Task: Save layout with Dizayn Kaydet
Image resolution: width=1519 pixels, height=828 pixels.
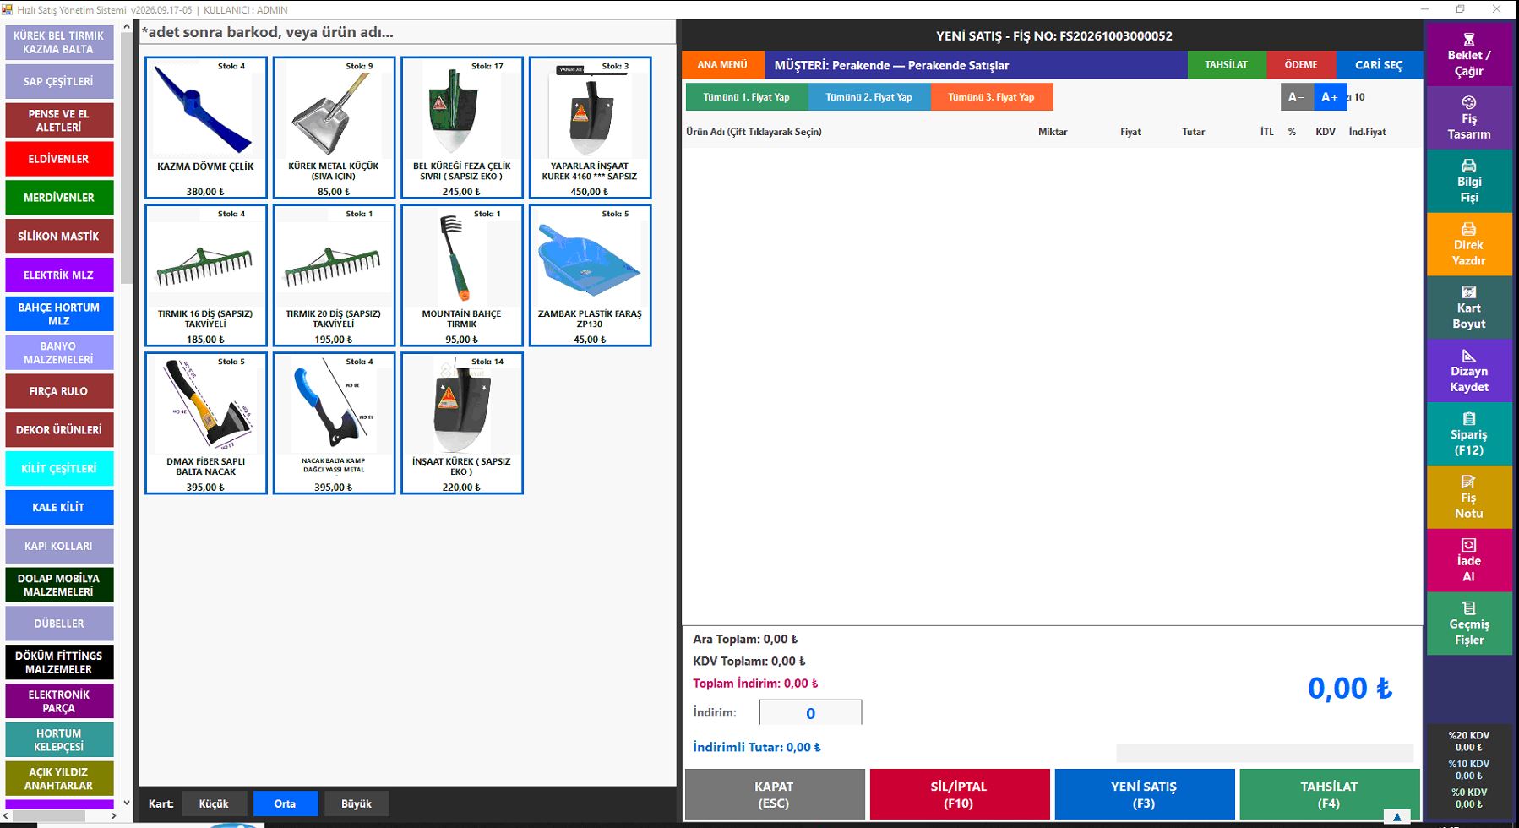Action: 1468,371
